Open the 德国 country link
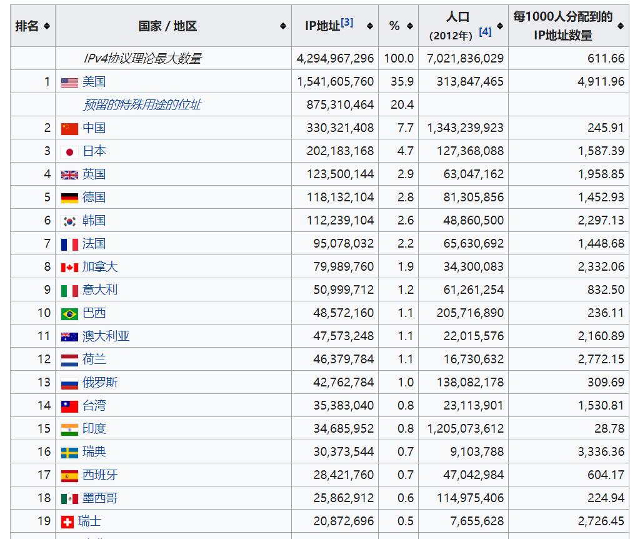The height and width of the screenshot is (539, 640). point(94,197)
